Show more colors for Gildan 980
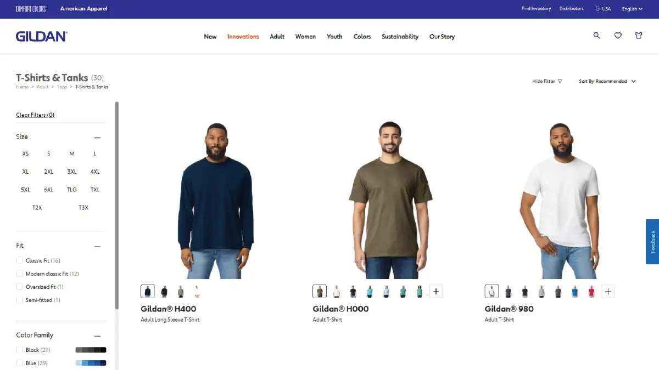Viewport: 659px width, 370px height. (608, 292)
